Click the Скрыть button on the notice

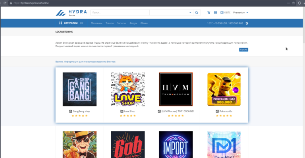(x=243, y=50)
